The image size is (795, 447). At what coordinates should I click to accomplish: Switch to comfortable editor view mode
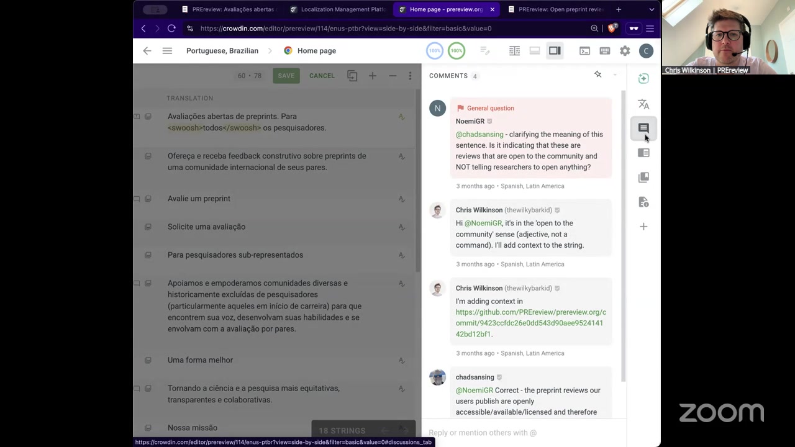coord(534,51)
